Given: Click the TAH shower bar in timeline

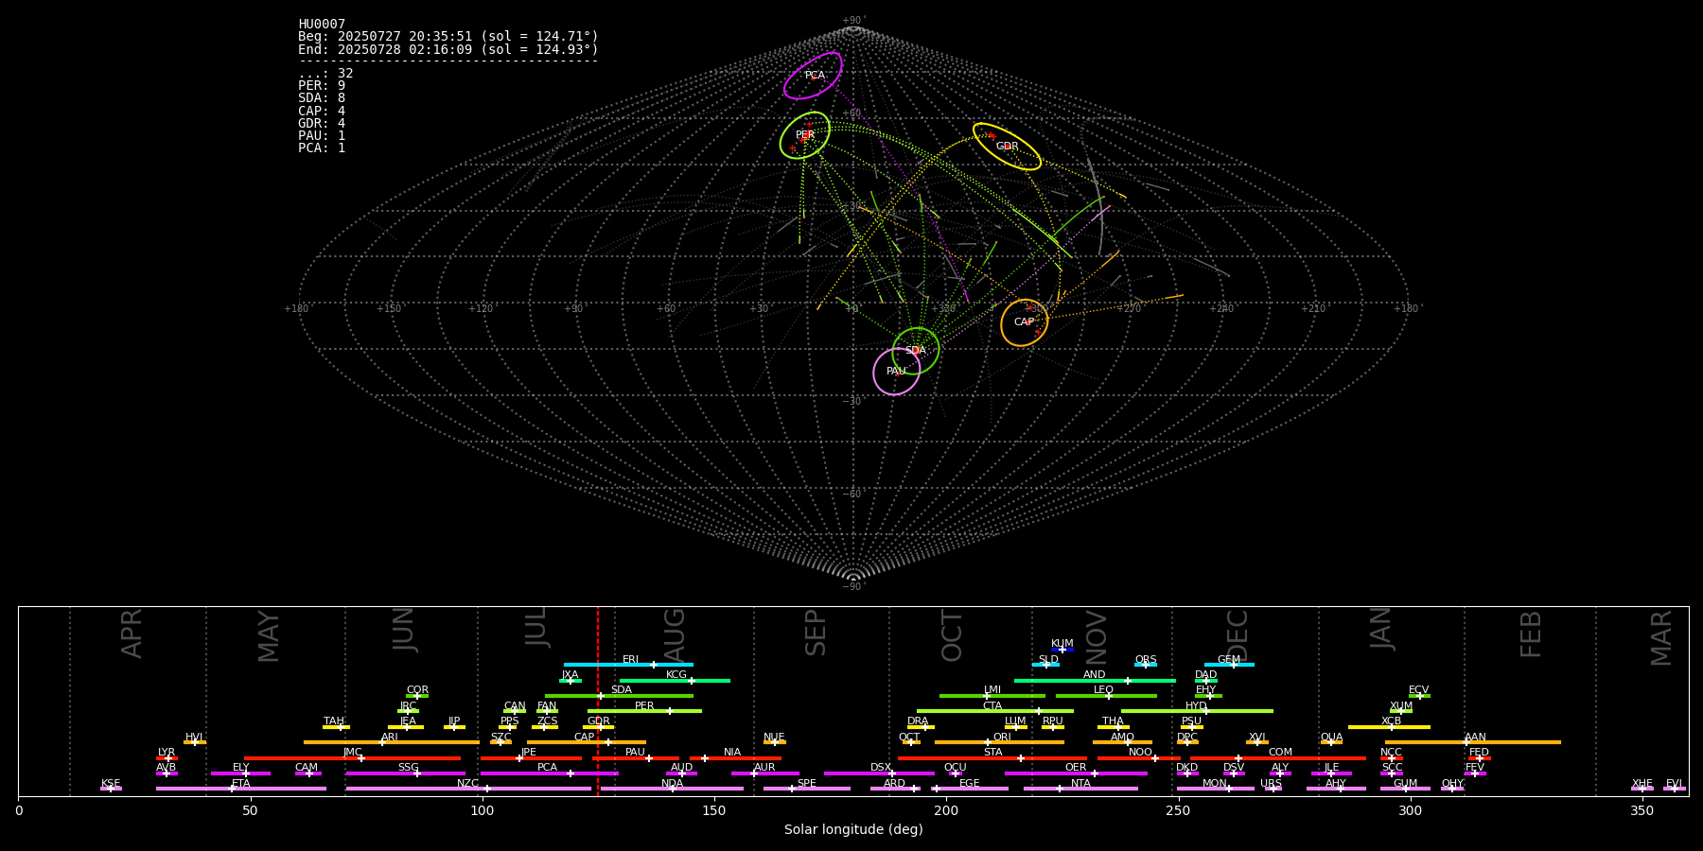Looking at the screenshot, I should (336, 727).
